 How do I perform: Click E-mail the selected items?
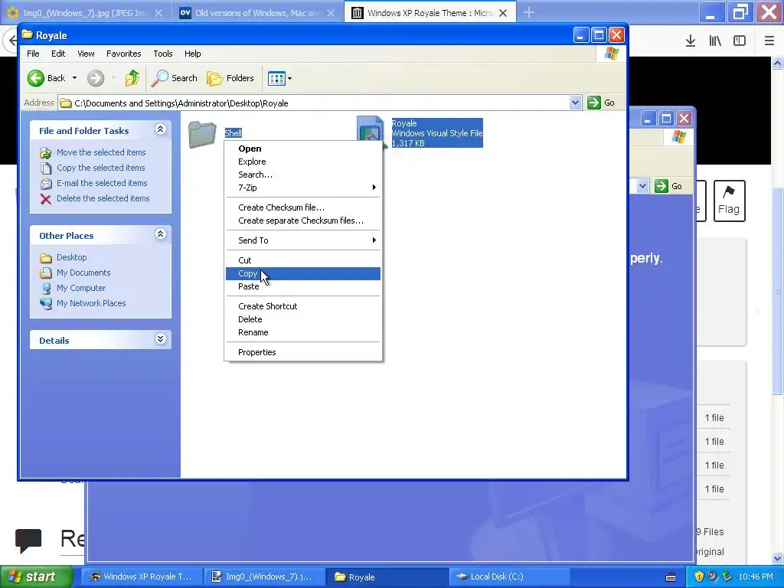[x=102, y=183]
